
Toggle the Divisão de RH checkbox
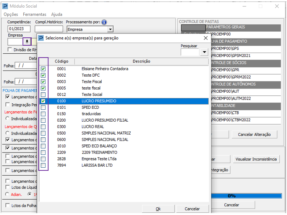tap(10, 50)
